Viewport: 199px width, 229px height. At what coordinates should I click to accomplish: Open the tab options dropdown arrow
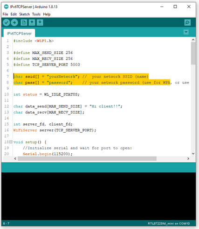(186, 32)
